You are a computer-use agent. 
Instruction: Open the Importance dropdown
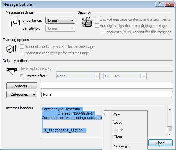[60, 20]
